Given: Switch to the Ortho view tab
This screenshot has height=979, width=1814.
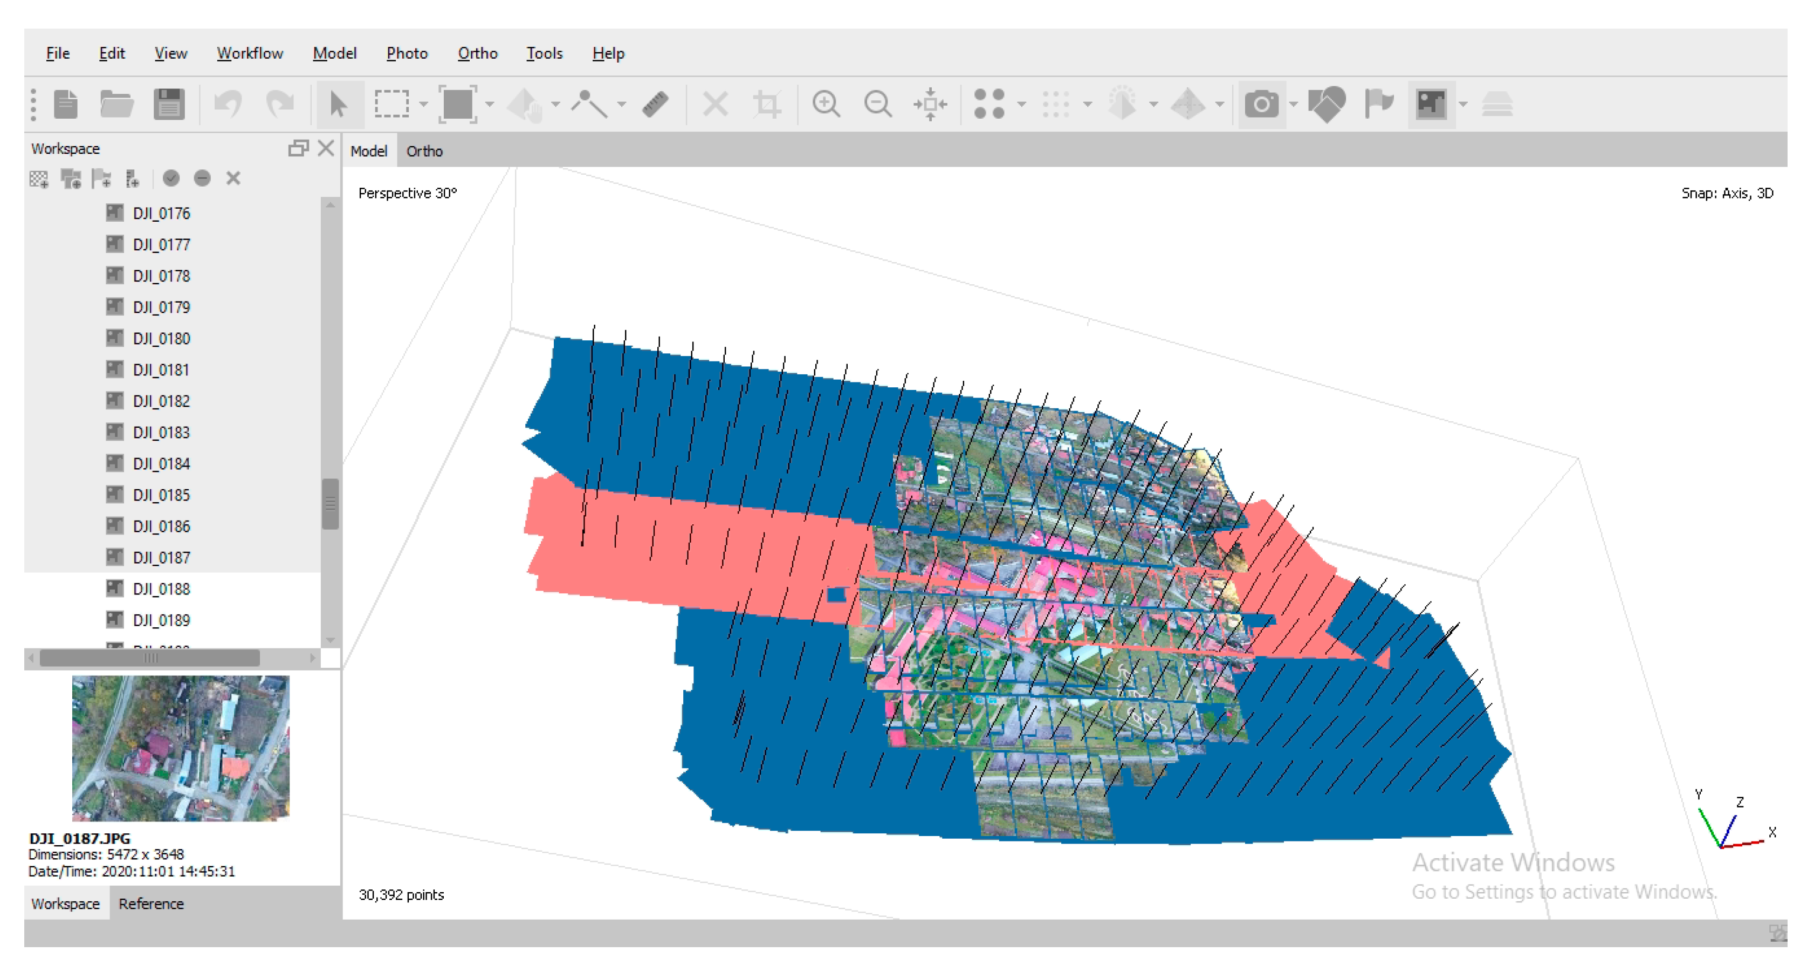Looking at the screenshot, I should [424, 152].
